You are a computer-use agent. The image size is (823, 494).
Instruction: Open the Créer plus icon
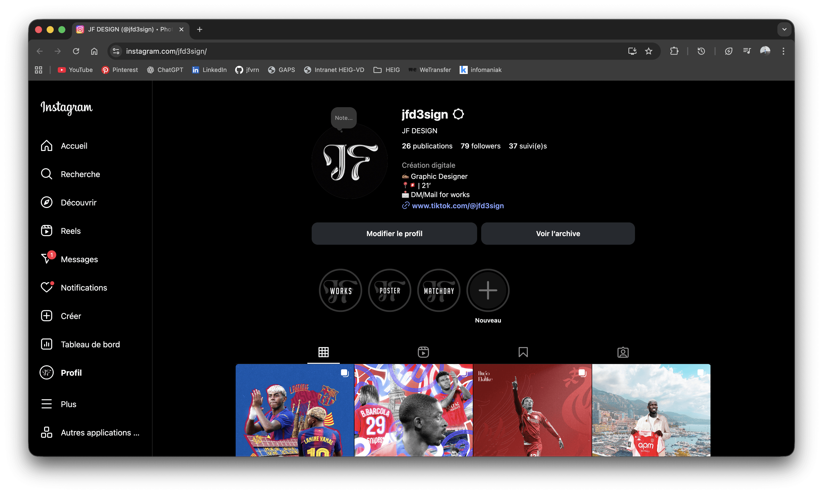tap(46, 316)
